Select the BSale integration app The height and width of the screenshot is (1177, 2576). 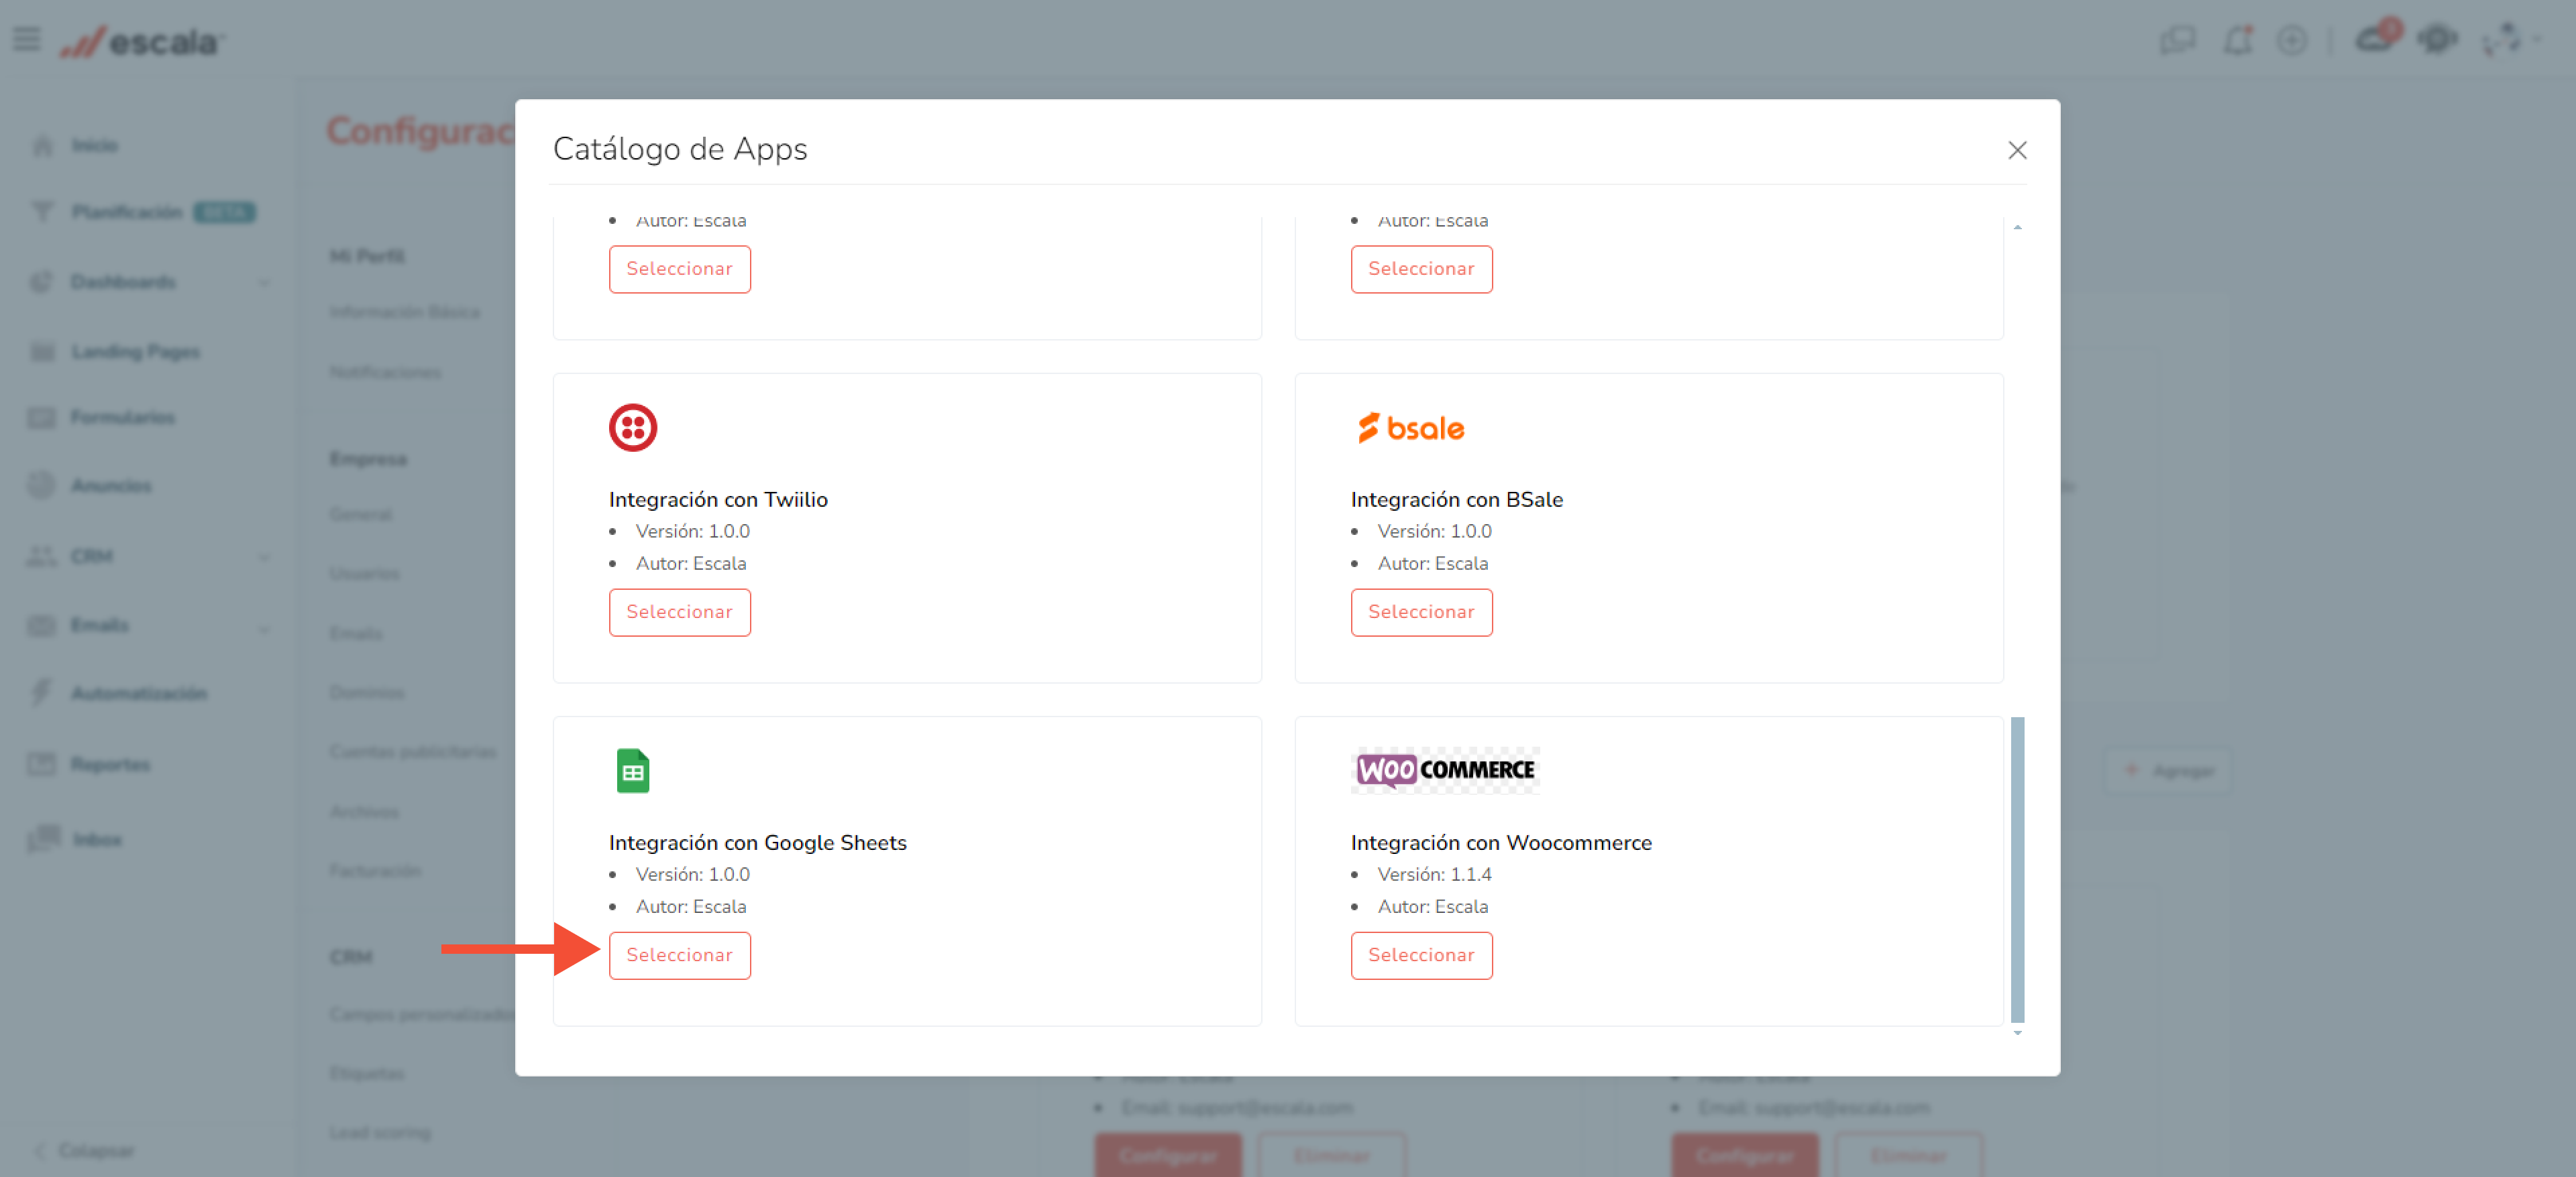1421,611
